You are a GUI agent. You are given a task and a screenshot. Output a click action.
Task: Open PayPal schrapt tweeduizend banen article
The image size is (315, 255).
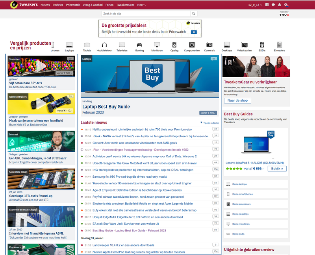tap(138, 197)
